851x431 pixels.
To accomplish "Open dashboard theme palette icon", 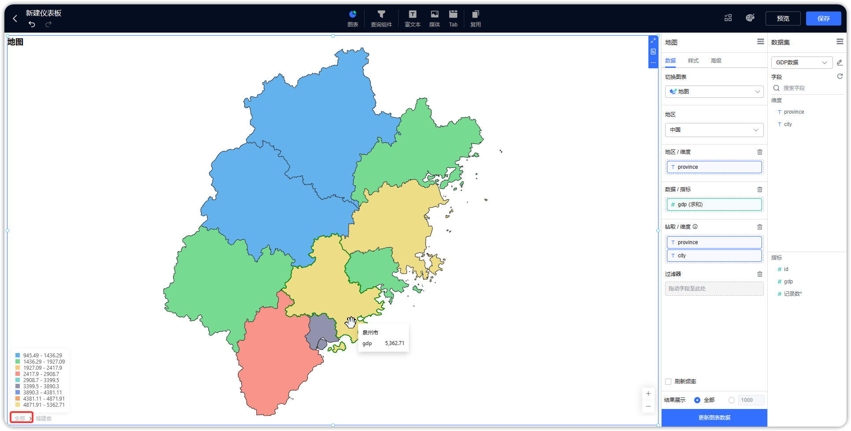I will click(750, 18).
